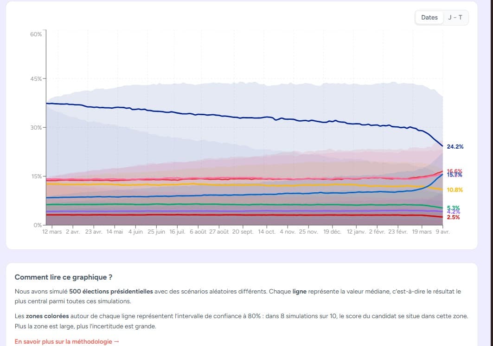The height and width of the screenshot is (346, 493).
Task: Click the 45% y-axis label
Action: tap(36, 78)
